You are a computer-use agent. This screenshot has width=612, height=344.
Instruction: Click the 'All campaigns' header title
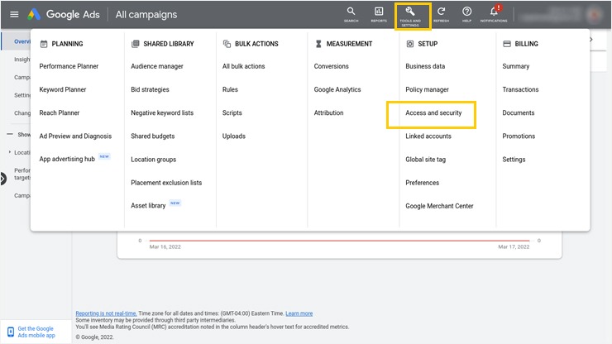point(146,14)
